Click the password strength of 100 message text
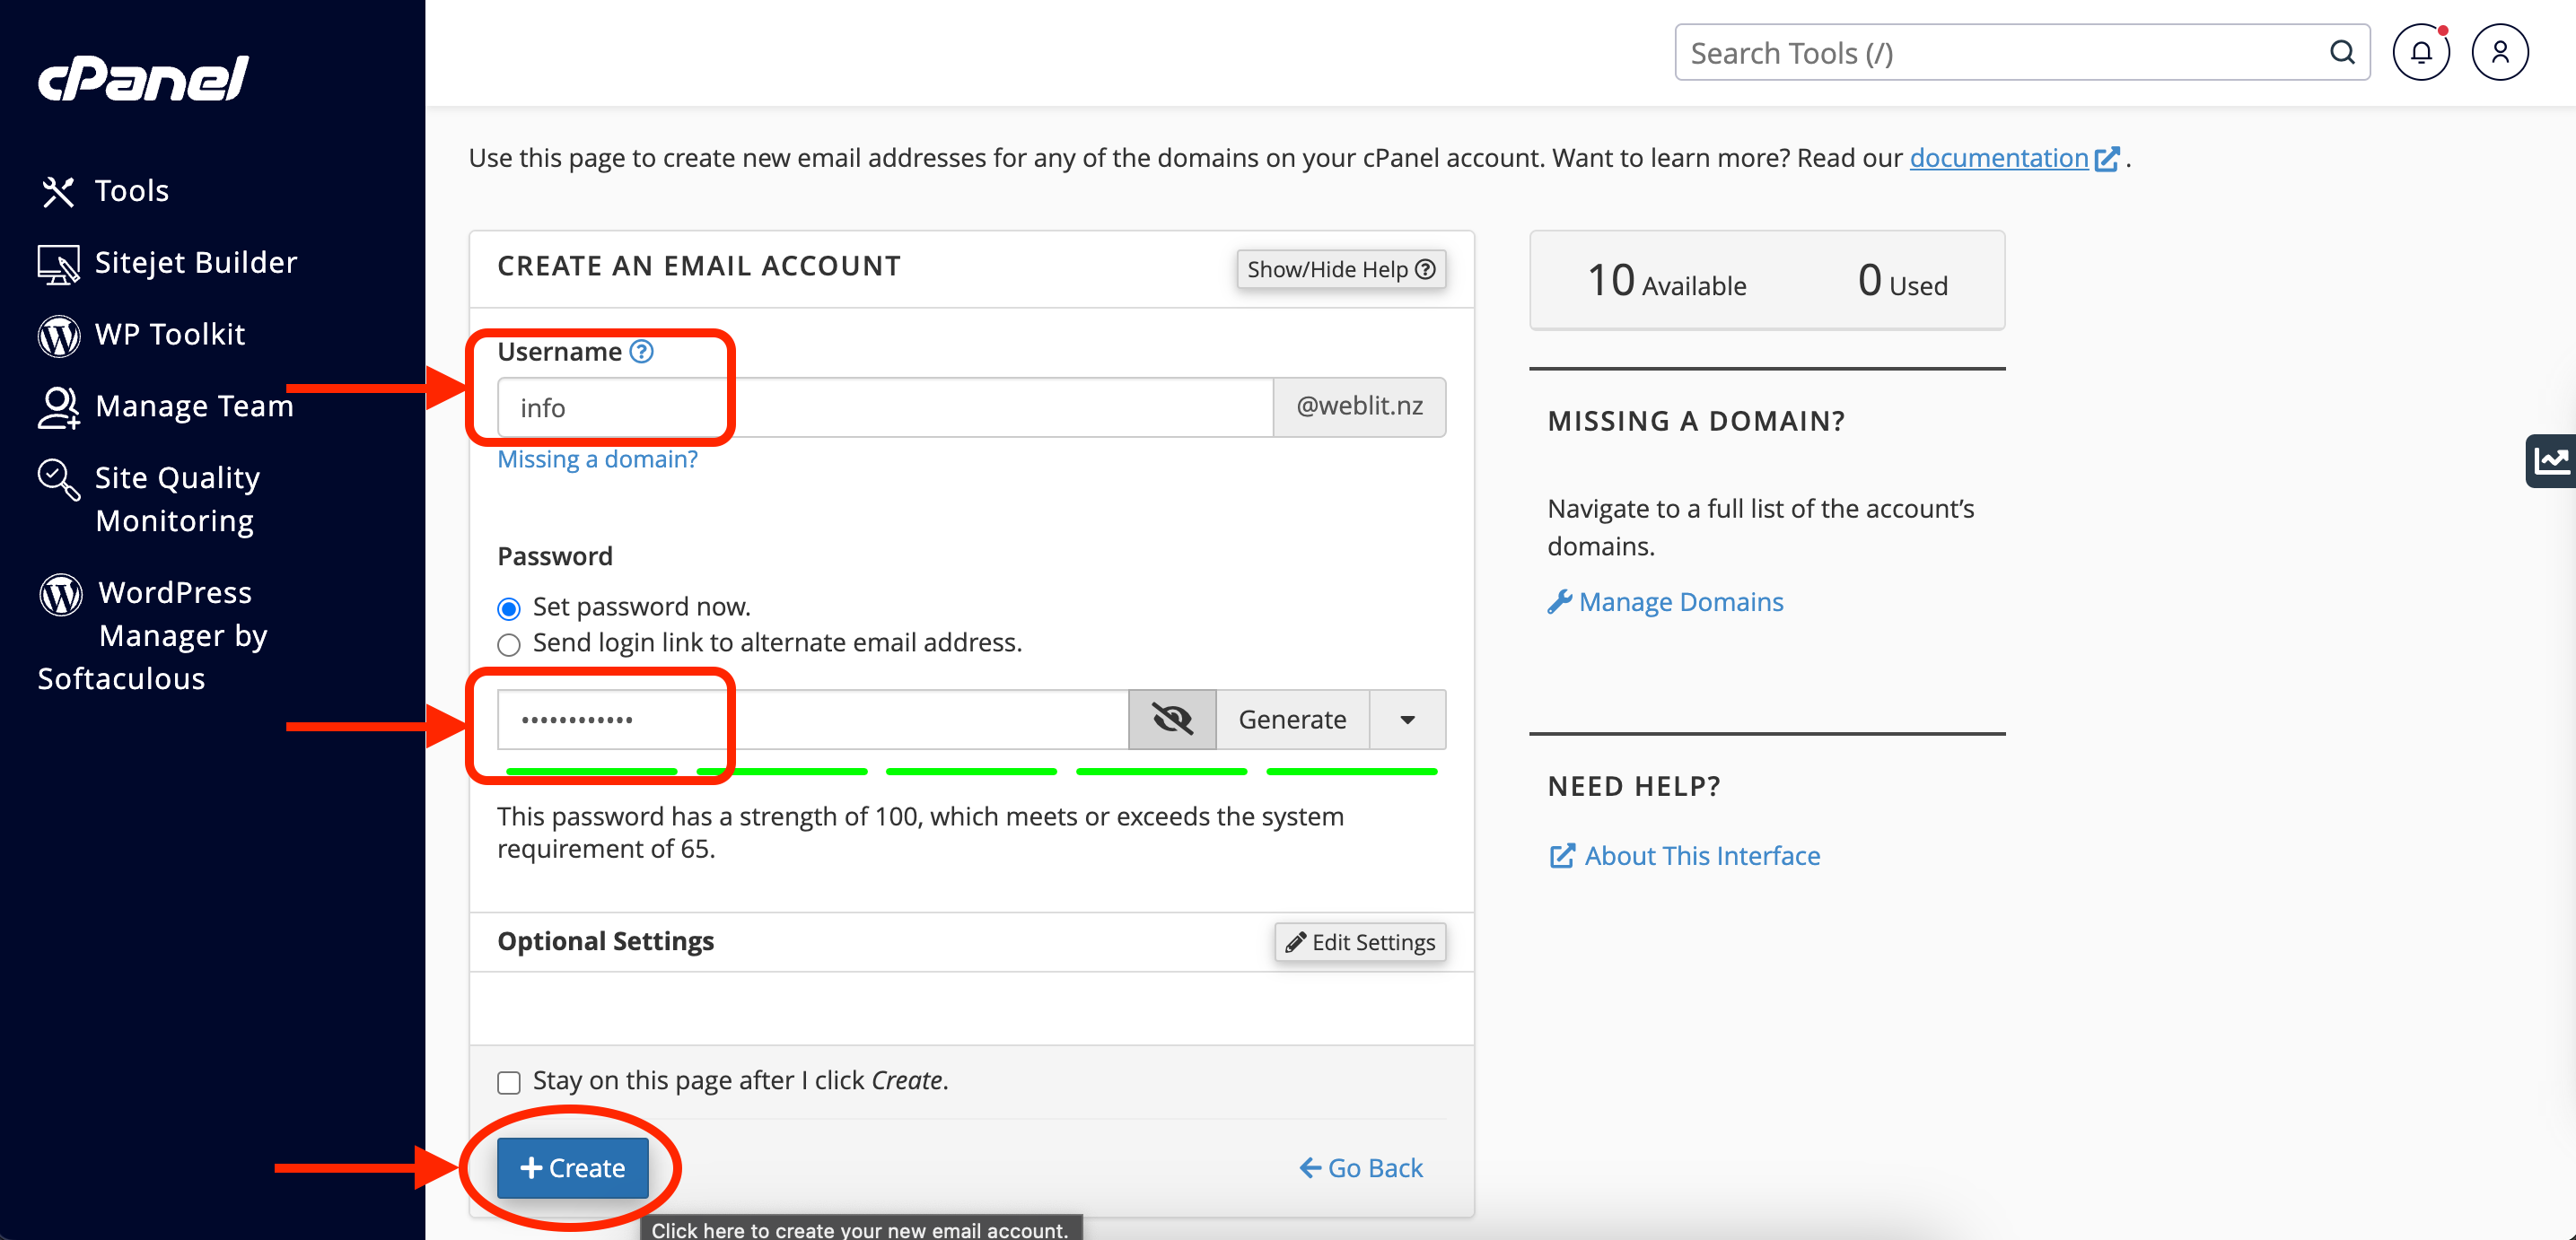The height and width of the screenshot is (1240, 2576). pos(920,832)
